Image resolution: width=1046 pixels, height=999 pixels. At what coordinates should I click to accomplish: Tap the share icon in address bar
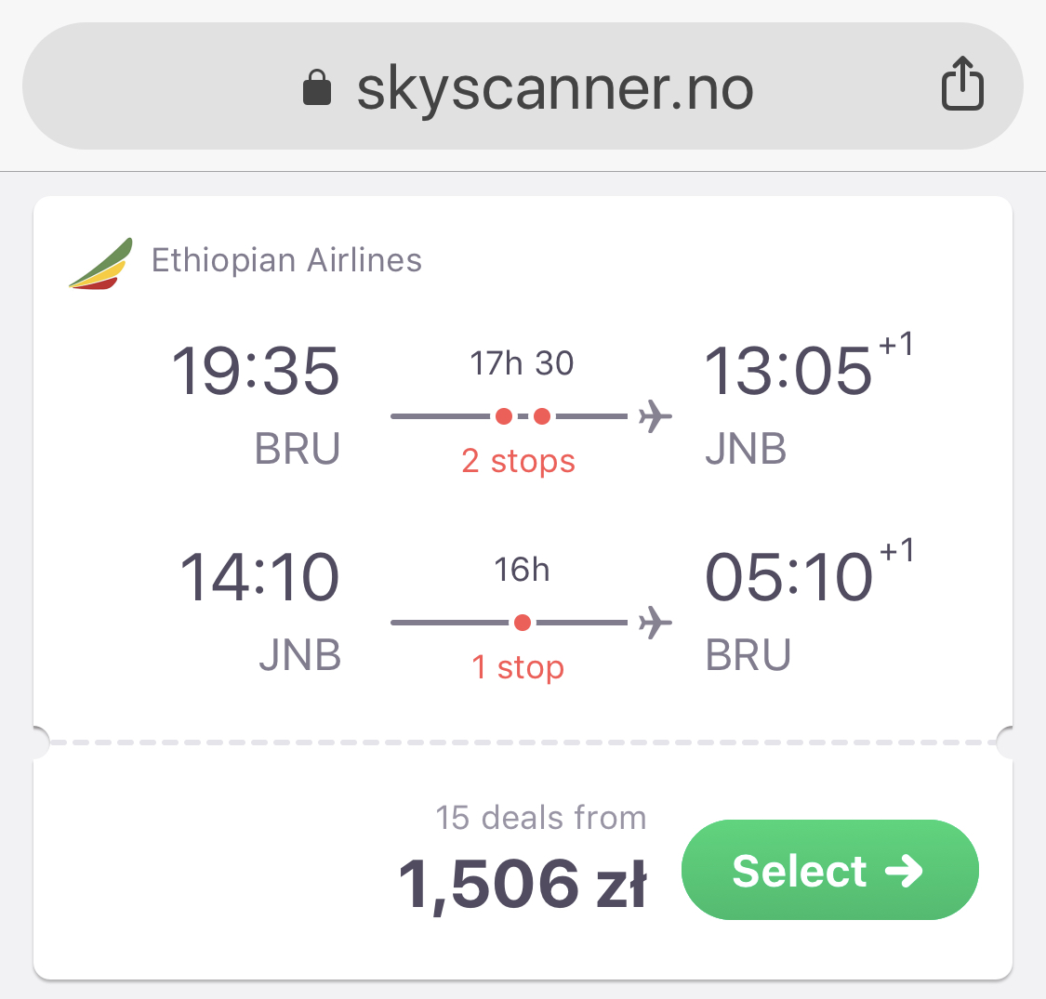click(x=962, y=84)
